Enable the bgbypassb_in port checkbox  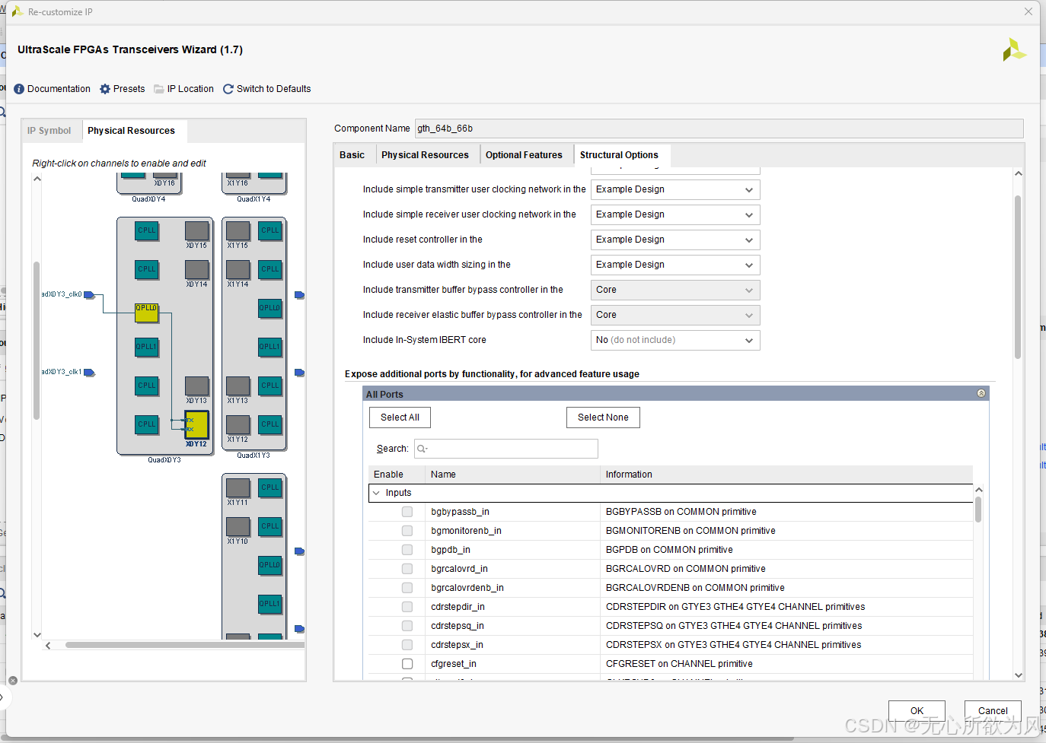pyautogui.click(x=407, y=512)
